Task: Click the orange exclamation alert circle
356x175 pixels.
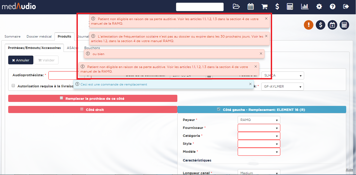Action: 309,25
